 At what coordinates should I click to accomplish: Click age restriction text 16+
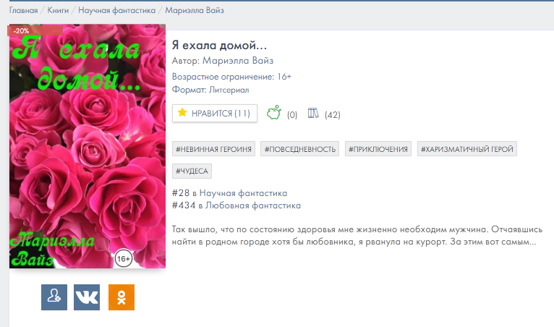(x=284, y=77)
